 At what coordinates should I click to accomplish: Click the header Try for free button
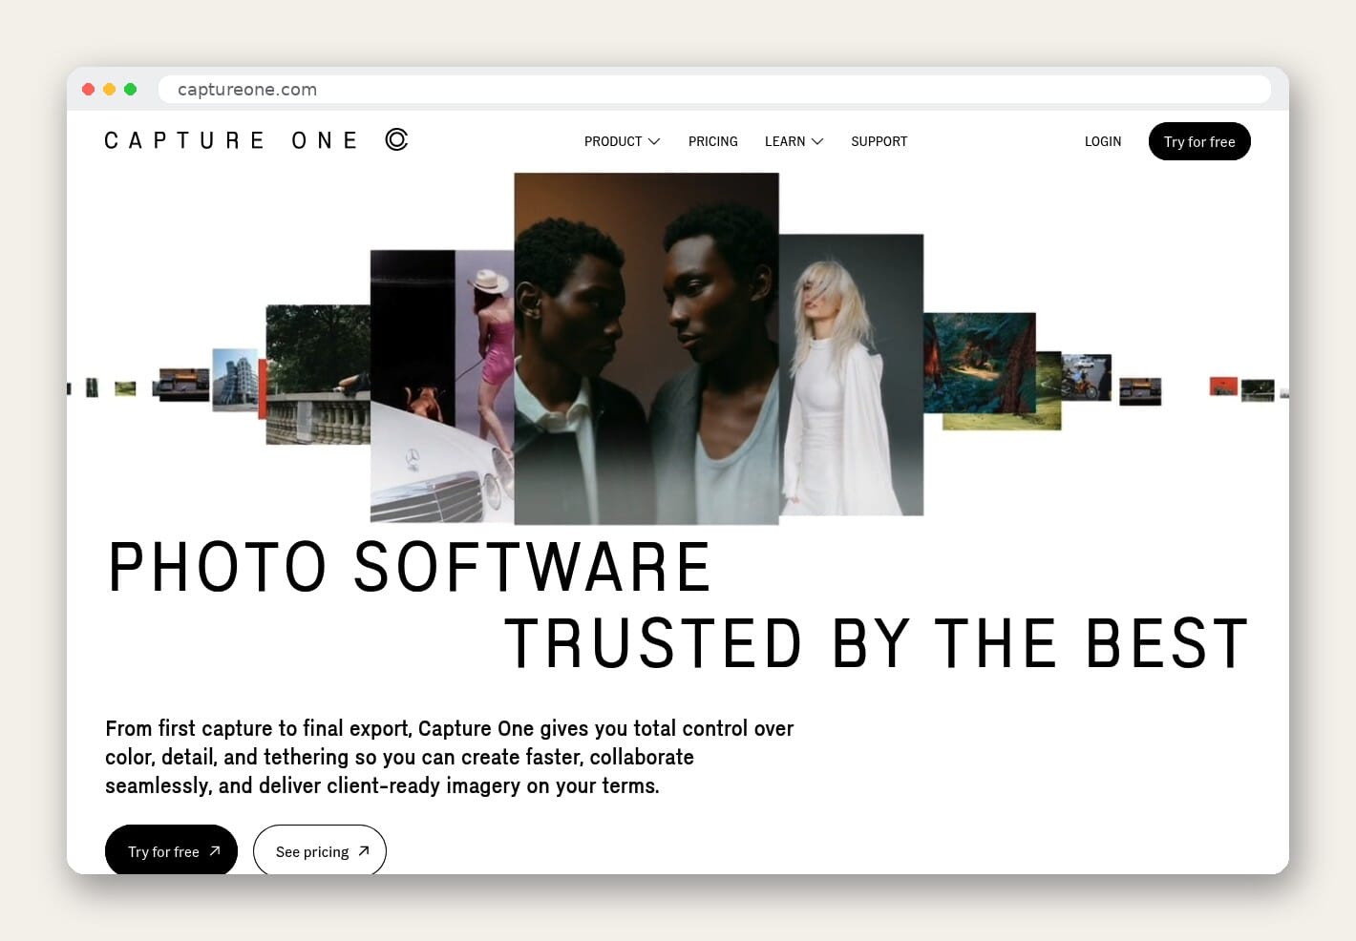1199,141
